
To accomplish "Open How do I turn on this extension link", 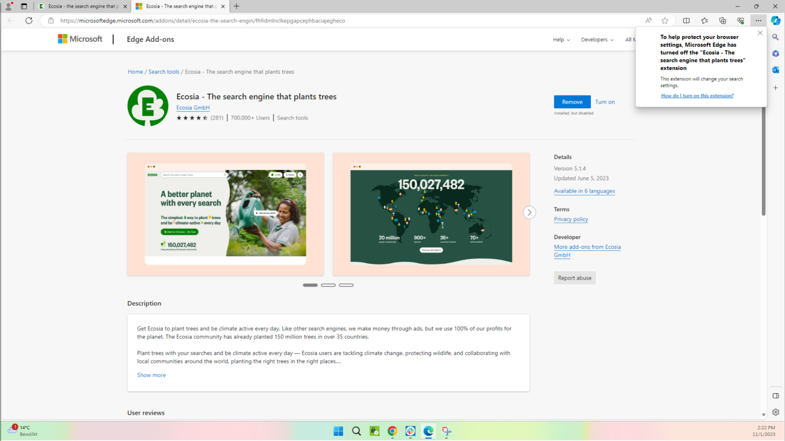I will 697,96.
